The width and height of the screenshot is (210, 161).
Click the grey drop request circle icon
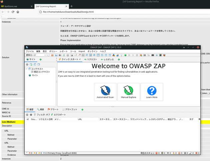pos(137,55)
